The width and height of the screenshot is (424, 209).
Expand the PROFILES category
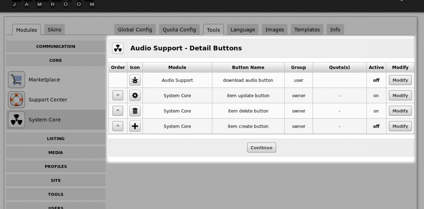pos(56,166)
